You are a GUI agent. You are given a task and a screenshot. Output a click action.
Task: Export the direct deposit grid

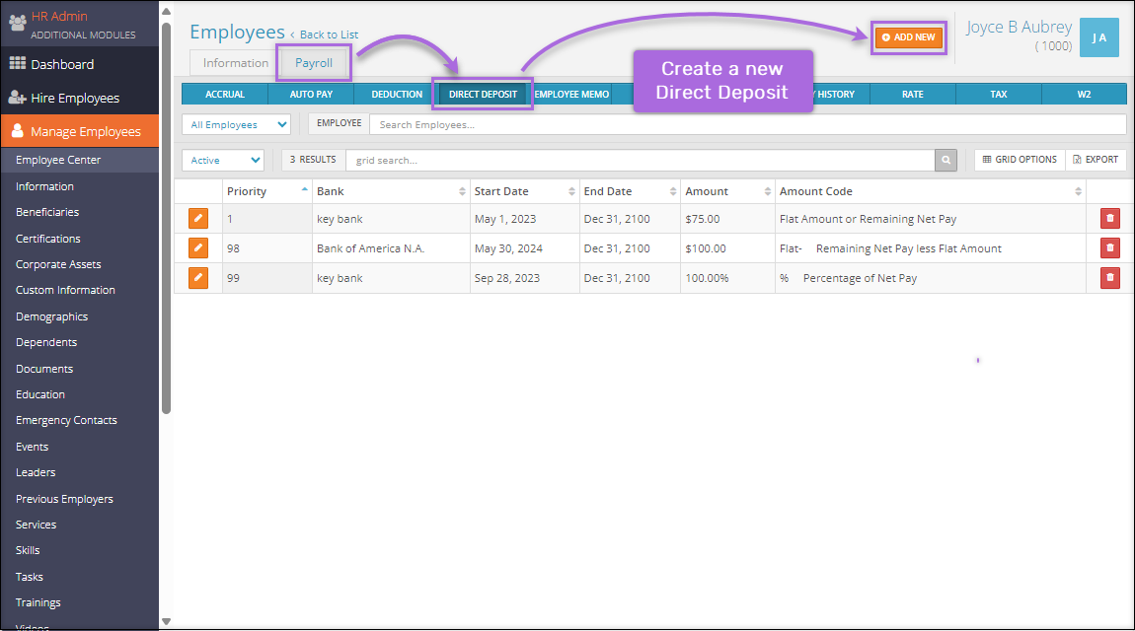(x=1096, y=160)
